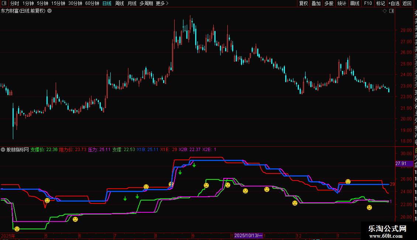The height and width of the screenshot is (240, 417).
Task: Open the 统计 statistics tool
Action: [341, 3]
